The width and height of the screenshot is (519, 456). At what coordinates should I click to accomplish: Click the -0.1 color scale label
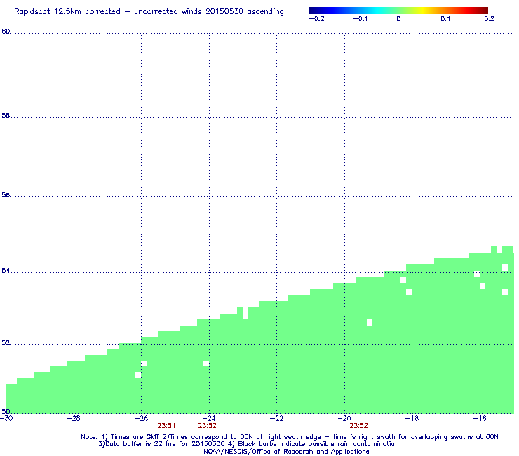(x=360, y=19)
